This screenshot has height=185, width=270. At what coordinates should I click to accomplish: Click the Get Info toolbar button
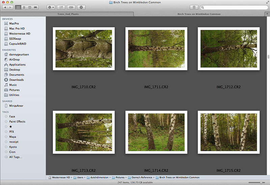[81, 7]
